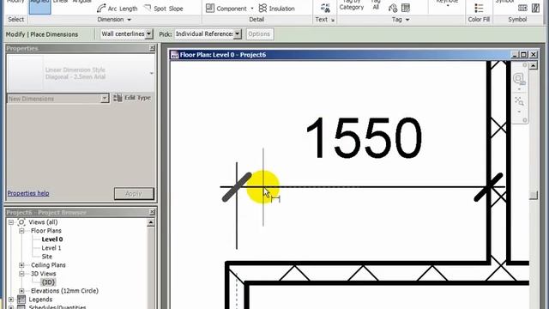
Task: Expand the Tag panel dropdown
Action: (407, 20)
